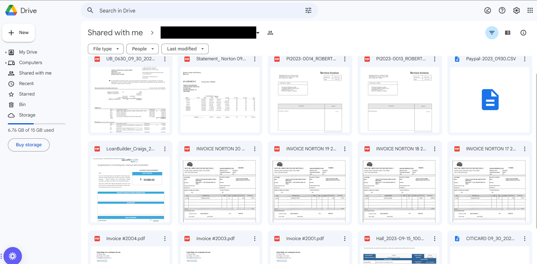Image resolution: width=537 pixels, height=264 pixels.
Task: Click the purple floating extension icon
Action: pos(13,256)
